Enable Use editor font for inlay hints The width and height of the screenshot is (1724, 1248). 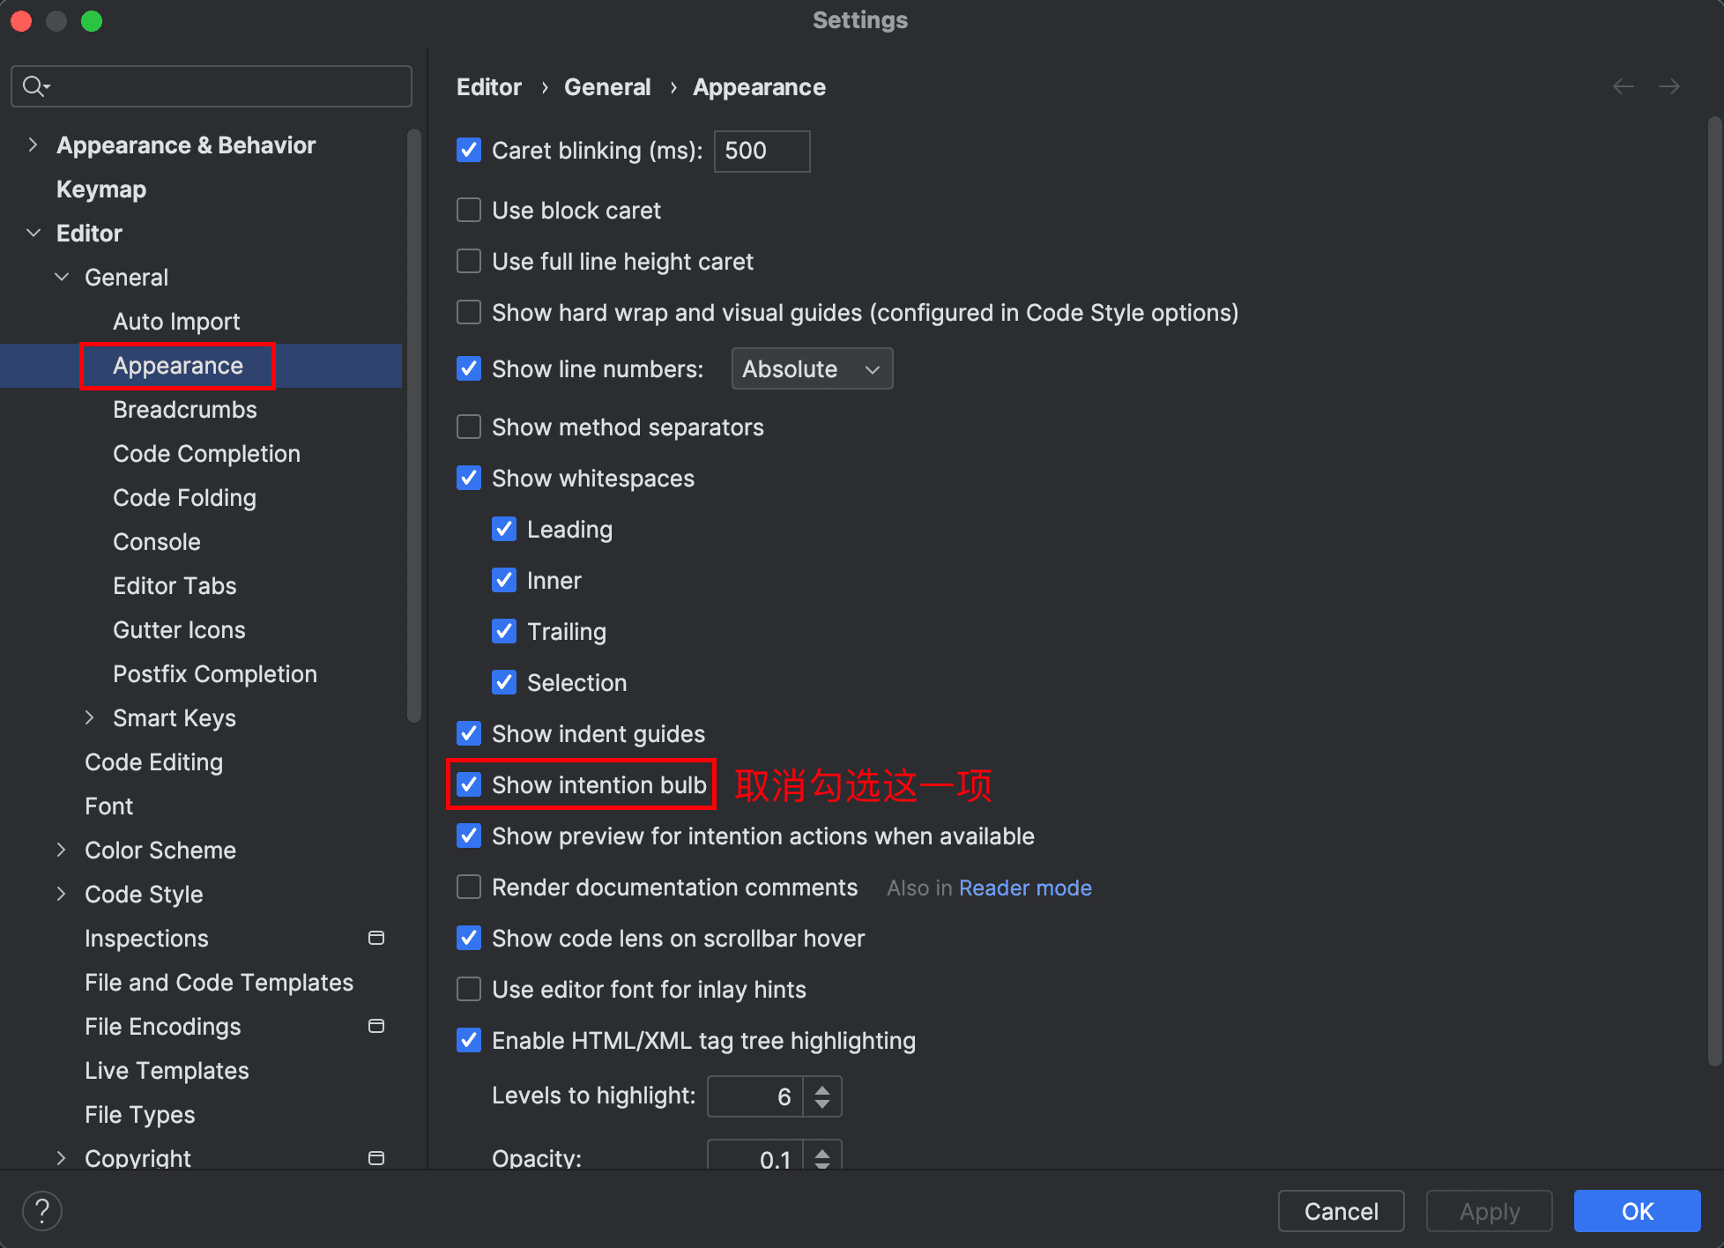(x=469, y=989)
